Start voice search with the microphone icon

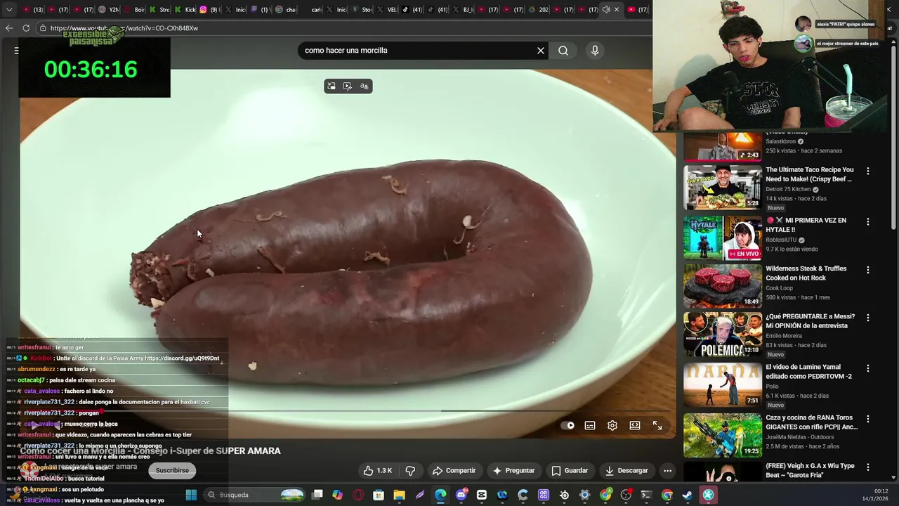(595, 51)
